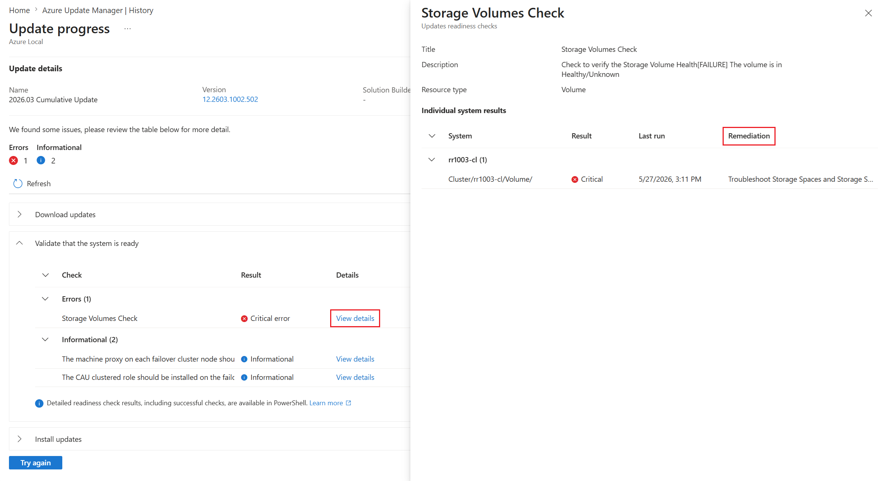The width and height of the screenshot is (883, 481).
Task: Click the 2026.03 Cumulative Update name
Action: [x=53, y=100]
